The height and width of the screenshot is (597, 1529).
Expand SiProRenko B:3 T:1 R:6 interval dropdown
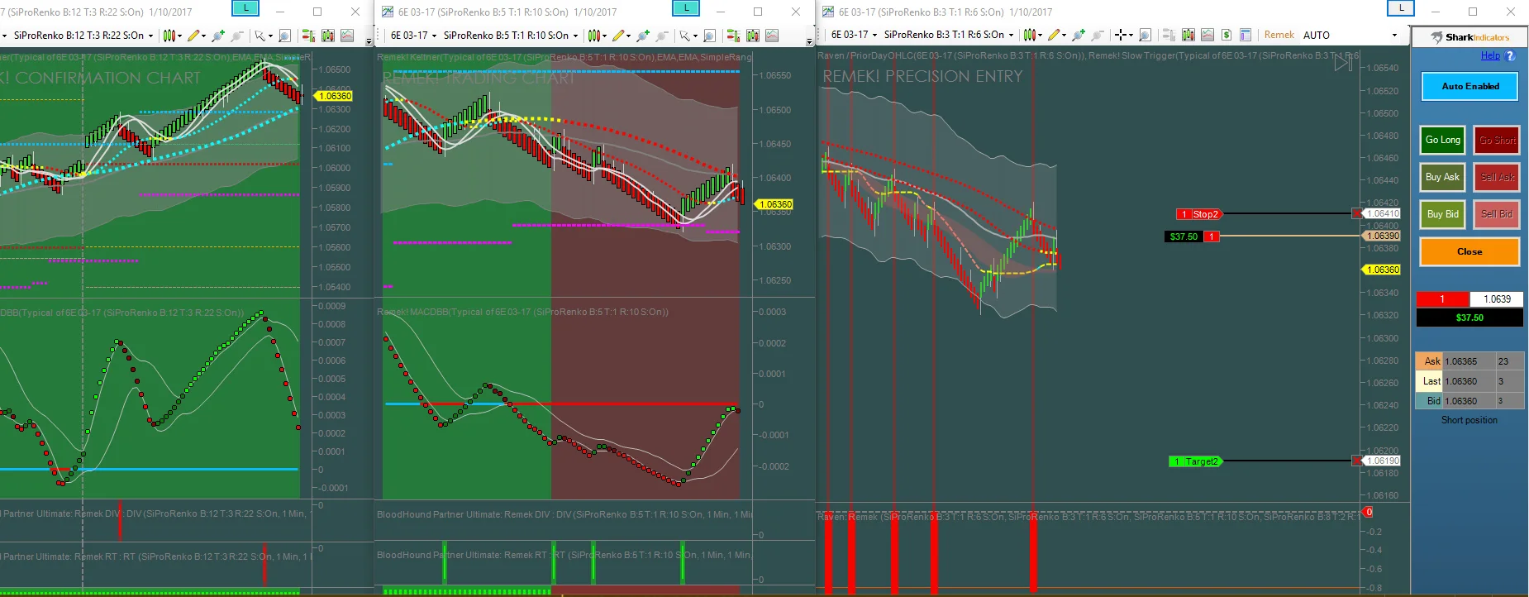pyautogui.click(x=1011, y=35)
